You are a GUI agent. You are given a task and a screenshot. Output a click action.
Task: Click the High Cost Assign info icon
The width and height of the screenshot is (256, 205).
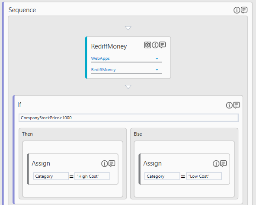point(104,163)
